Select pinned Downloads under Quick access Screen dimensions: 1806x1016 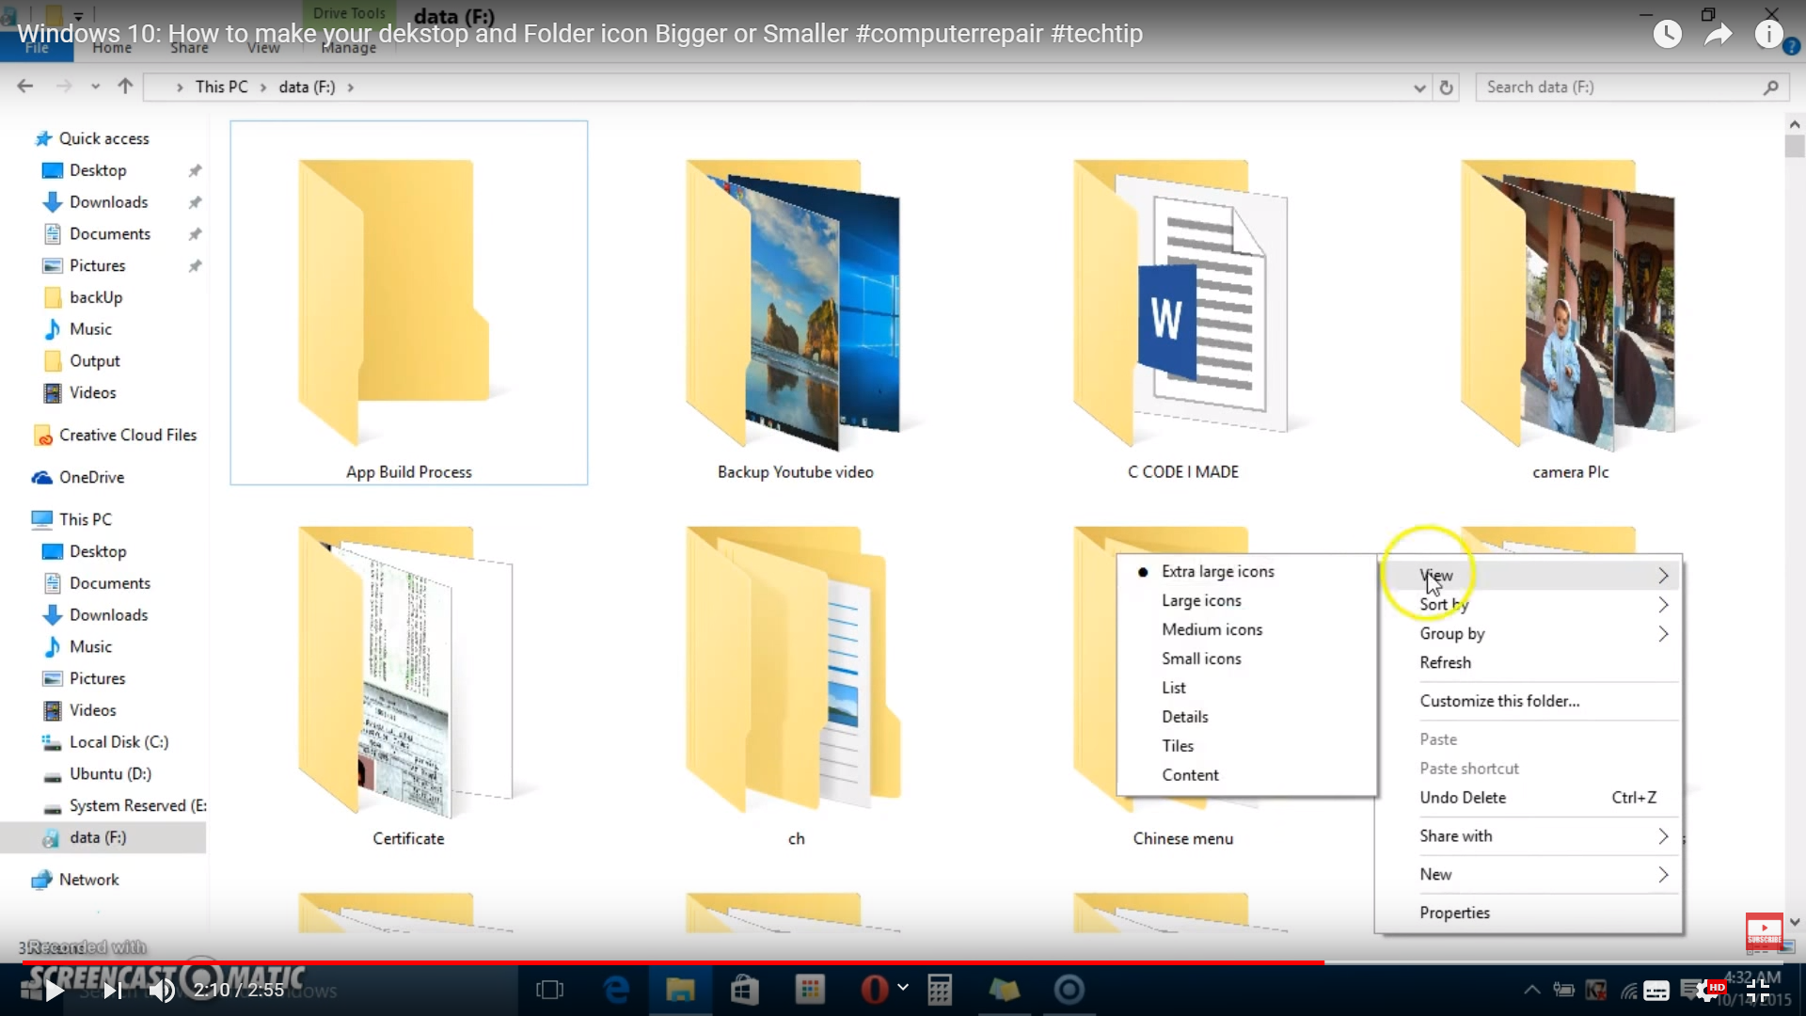point(108,202)
